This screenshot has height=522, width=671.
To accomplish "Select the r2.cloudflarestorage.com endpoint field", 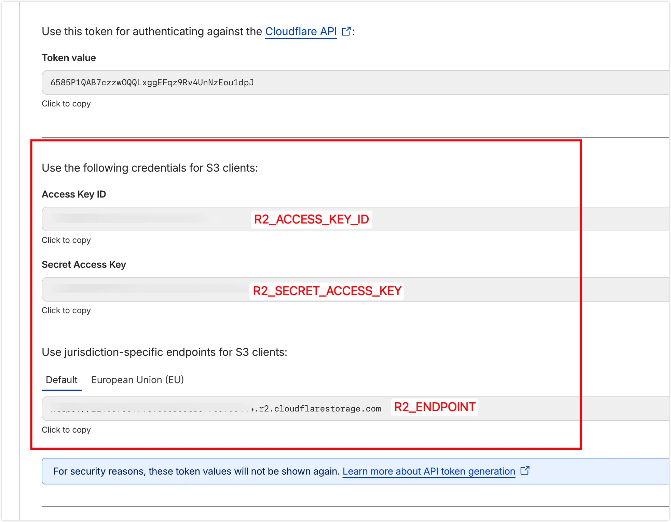I will point(215,409).
